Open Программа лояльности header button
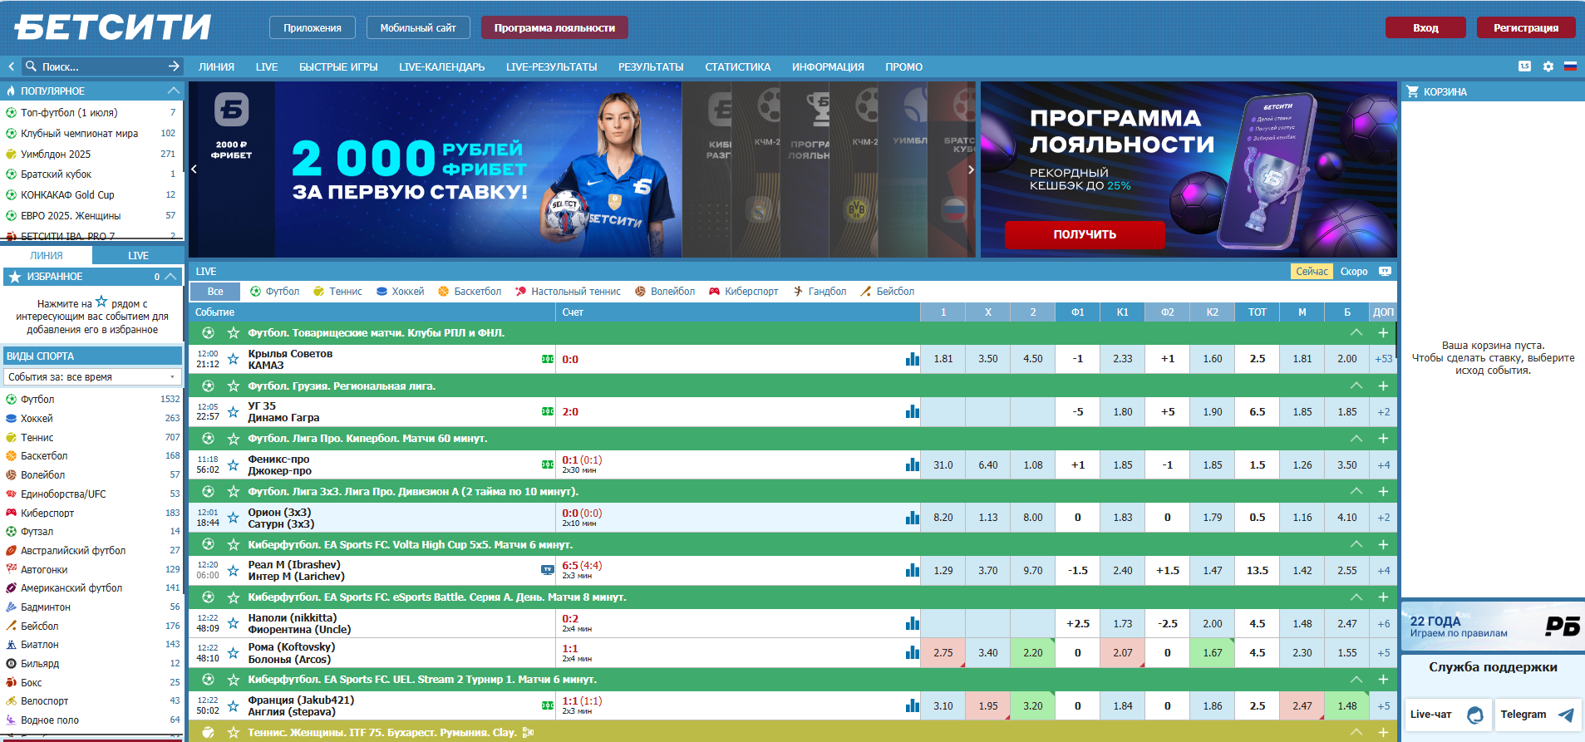 point(554,27)
